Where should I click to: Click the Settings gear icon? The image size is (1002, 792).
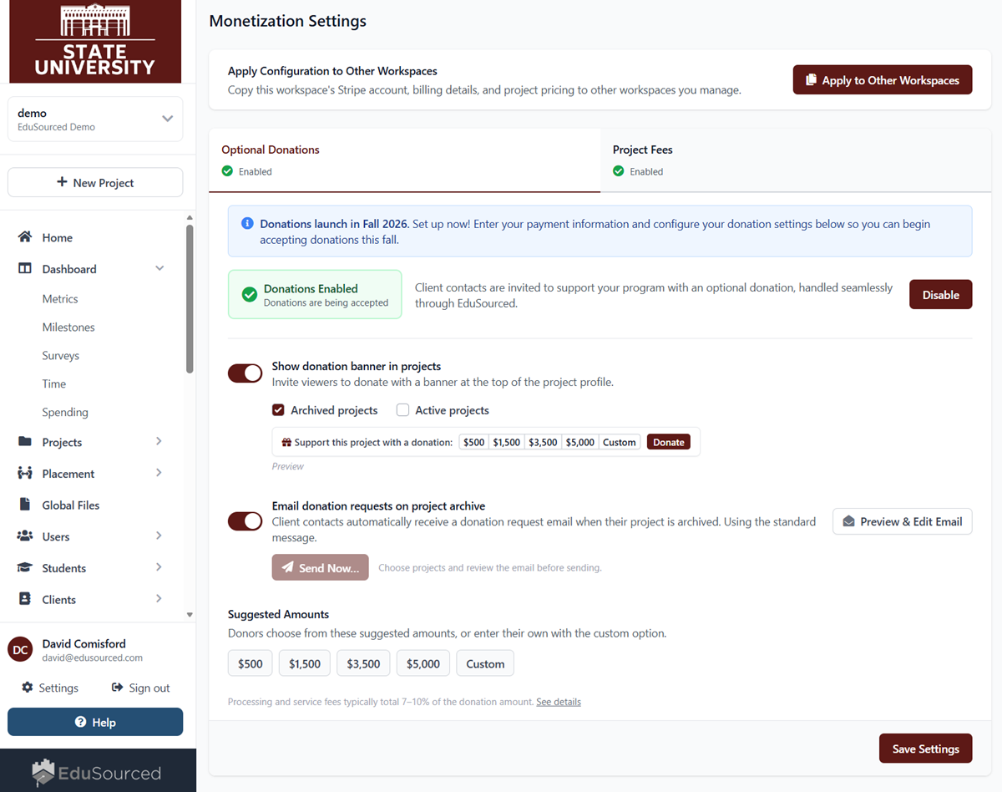coord(28,688)
